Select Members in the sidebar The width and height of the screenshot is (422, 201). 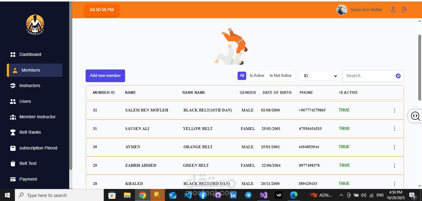(x=35, y=70)
